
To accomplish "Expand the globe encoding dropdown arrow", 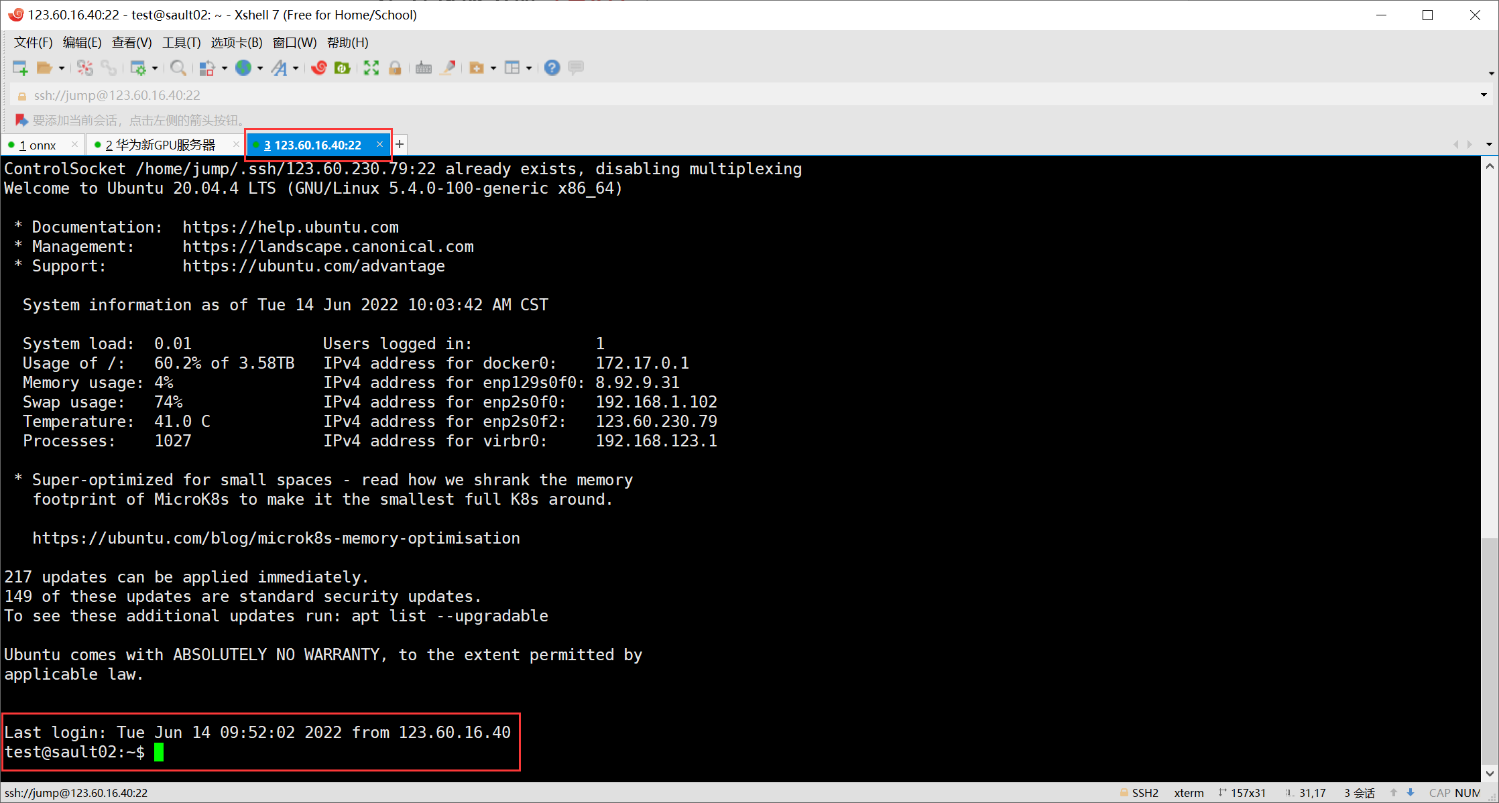I will 260,68.
